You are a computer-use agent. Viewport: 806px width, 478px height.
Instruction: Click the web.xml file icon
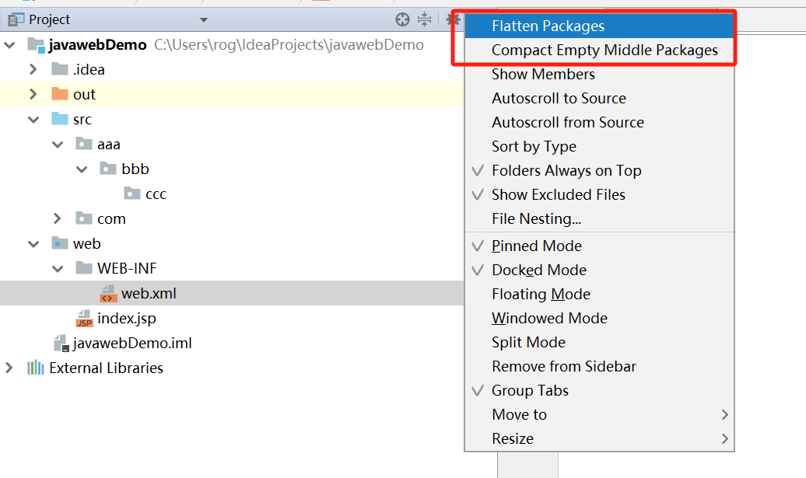tap(108, 293)
